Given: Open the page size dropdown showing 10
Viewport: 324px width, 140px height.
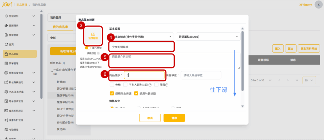Looking at the screenshot, I should (x=309, y=80).
